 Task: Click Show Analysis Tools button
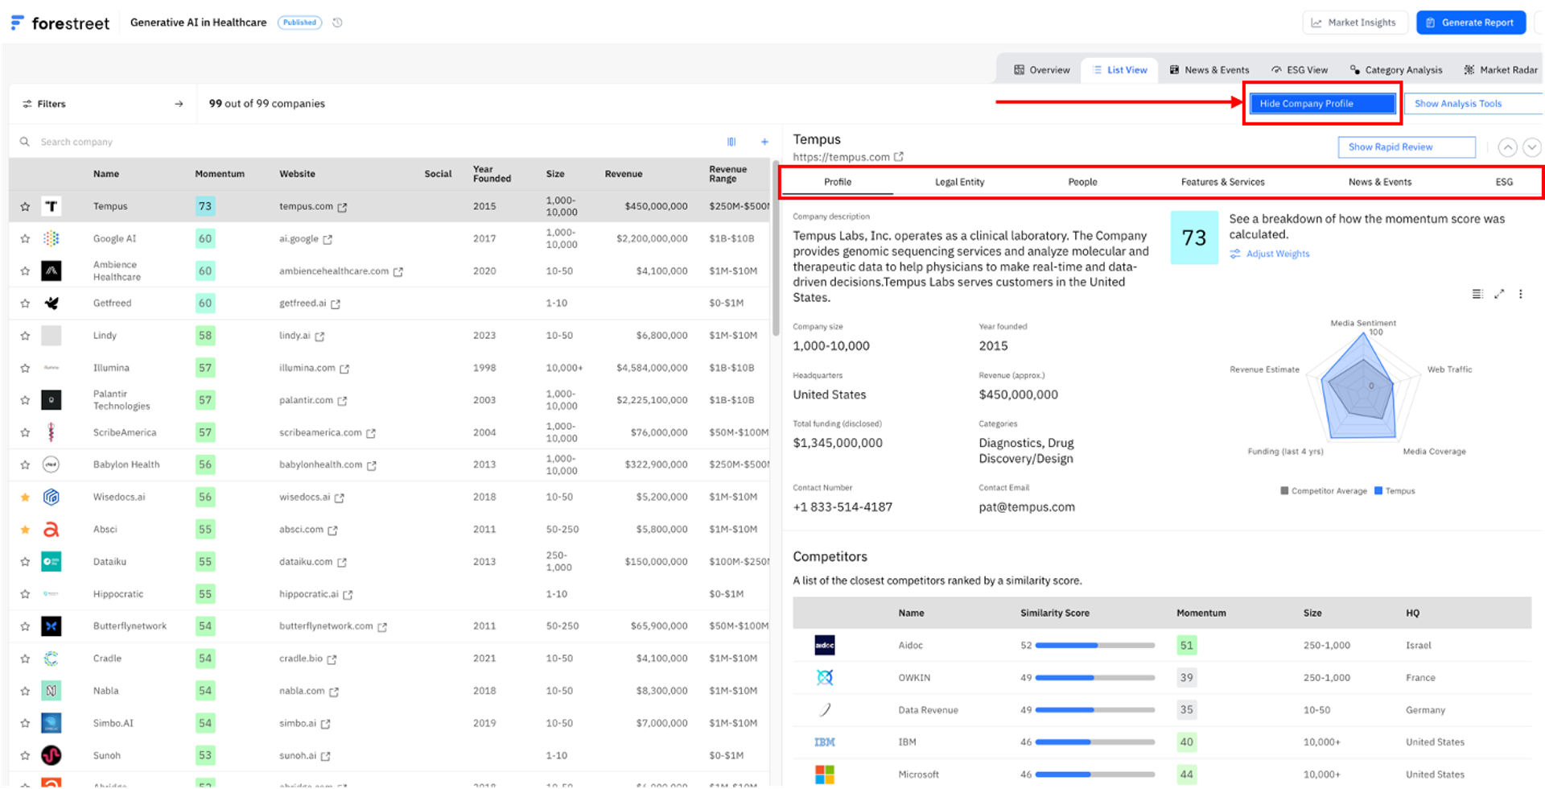pos(1473,104)
